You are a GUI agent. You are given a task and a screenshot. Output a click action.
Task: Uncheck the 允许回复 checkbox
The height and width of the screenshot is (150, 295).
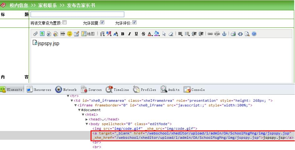[102, 22]
